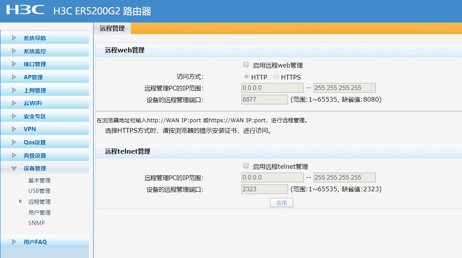
Task: Click the HTTPS certificate instruction text
Action: pyautogui.click(x=188, y=130)
